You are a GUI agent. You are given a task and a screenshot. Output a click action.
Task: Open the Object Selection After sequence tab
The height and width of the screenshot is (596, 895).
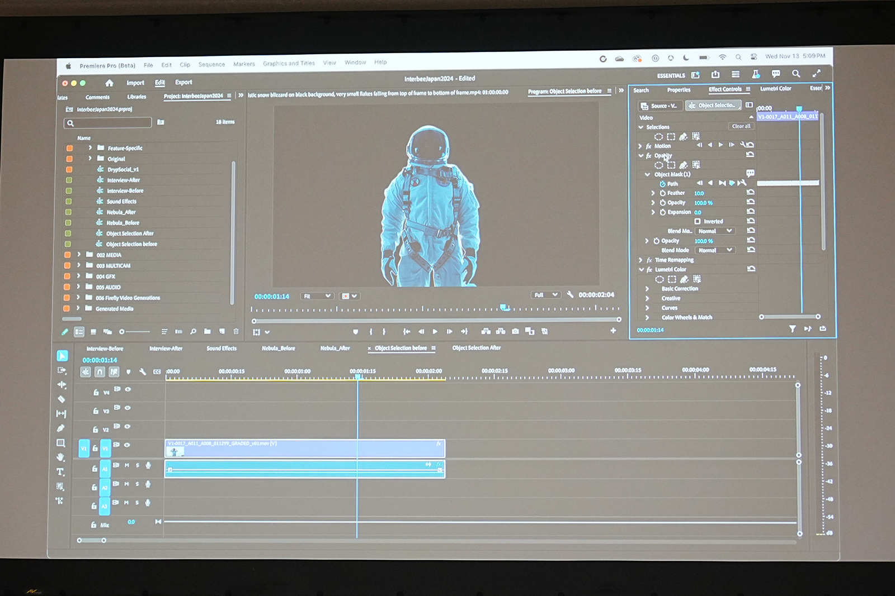coord(477,347)
